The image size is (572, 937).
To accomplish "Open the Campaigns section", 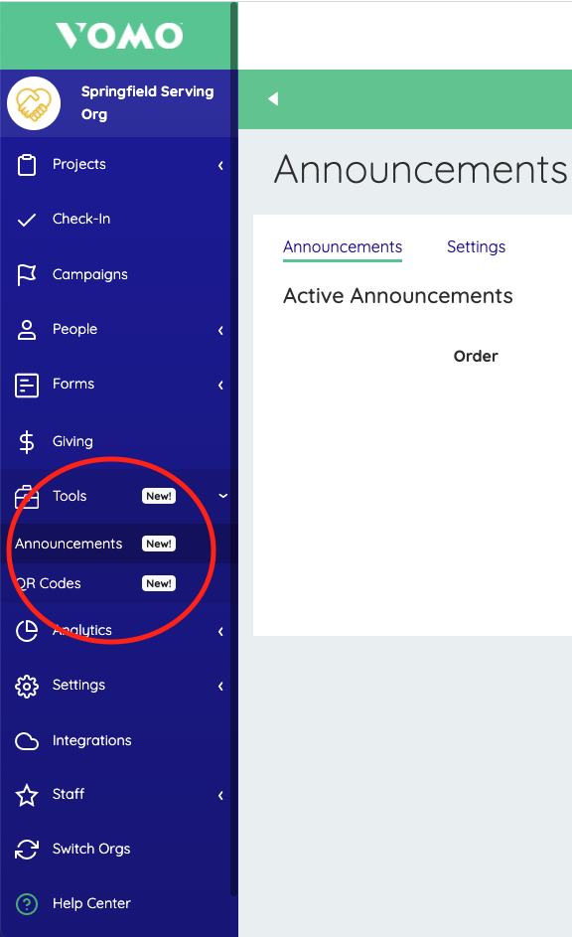I will pyautogui.click(x=90, y=274).
